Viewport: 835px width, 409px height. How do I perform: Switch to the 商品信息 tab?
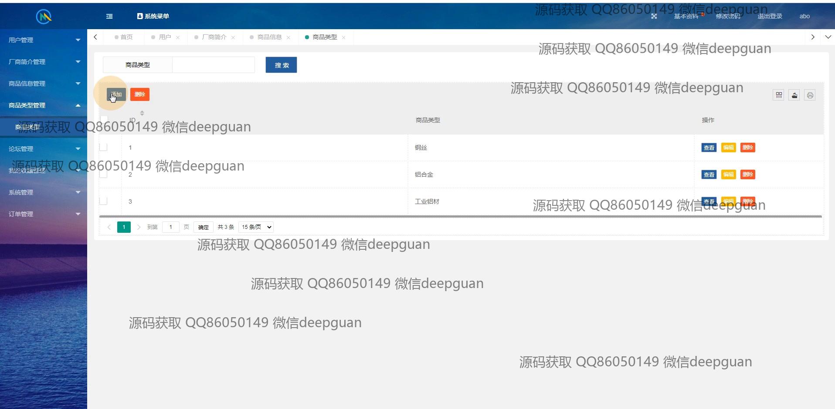(x=269, y=37)
